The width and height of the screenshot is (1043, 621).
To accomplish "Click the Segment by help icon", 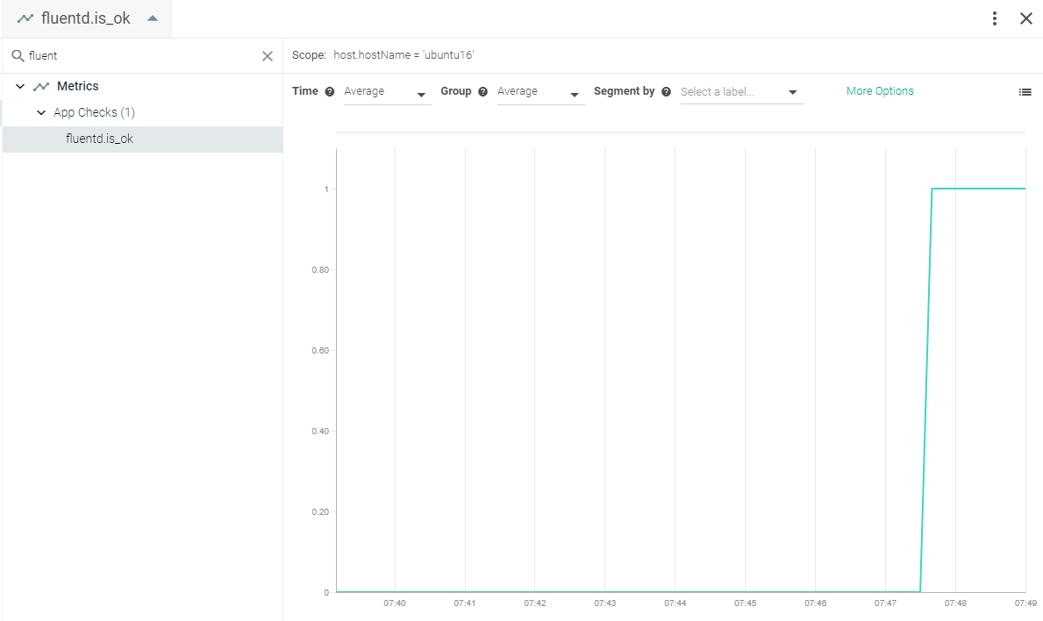I will pyautogui.click(x=666, y=92).
